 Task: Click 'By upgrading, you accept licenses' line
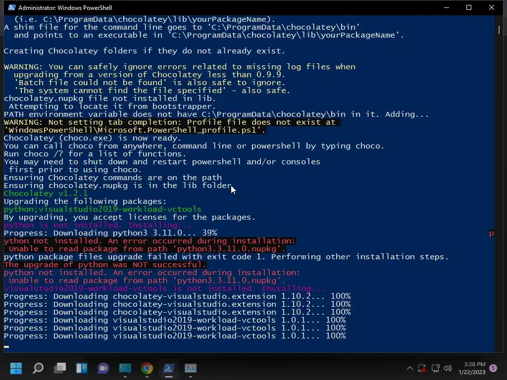click(130, 217)
